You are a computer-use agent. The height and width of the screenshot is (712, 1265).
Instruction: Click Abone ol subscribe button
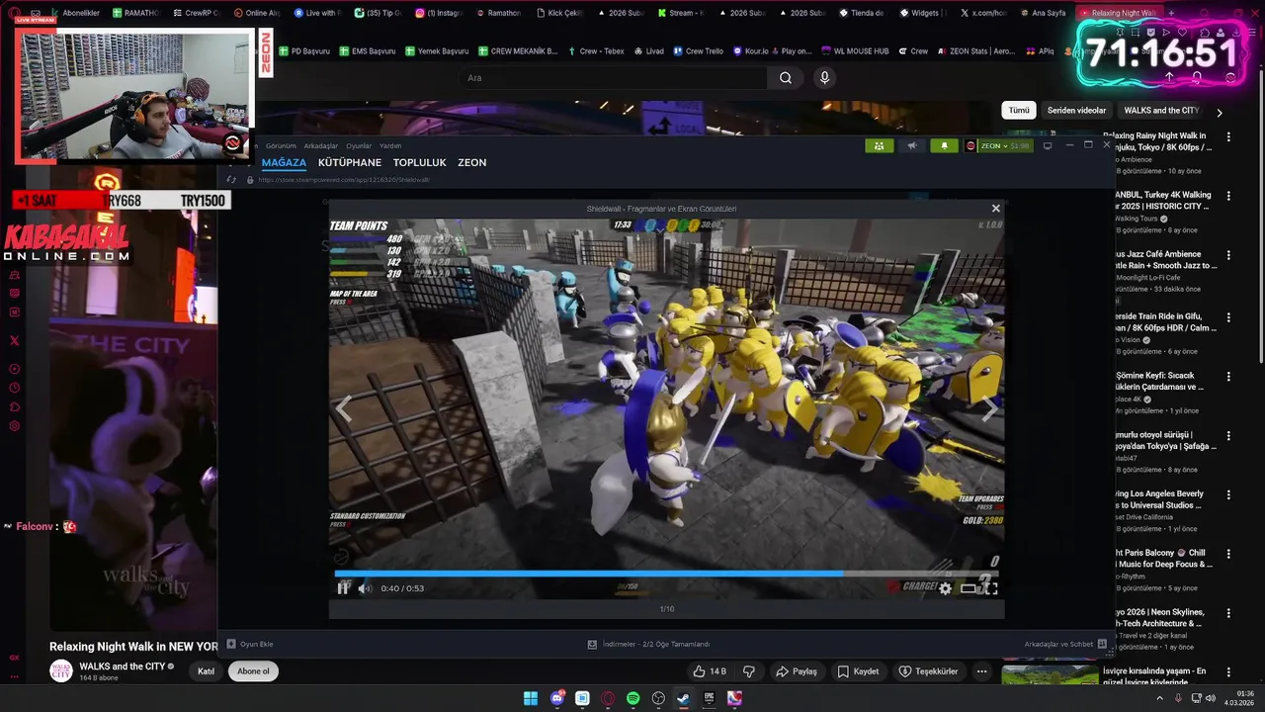(x=253, y=671)
